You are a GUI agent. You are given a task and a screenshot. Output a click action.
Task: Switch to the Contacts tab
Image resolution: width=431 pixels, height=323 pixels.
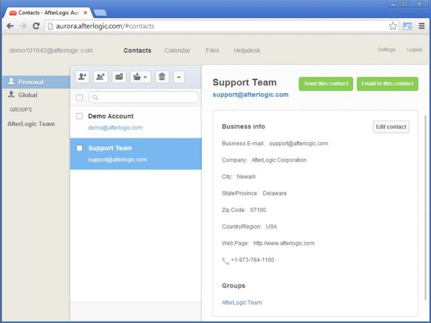click(x=137, y=50)
